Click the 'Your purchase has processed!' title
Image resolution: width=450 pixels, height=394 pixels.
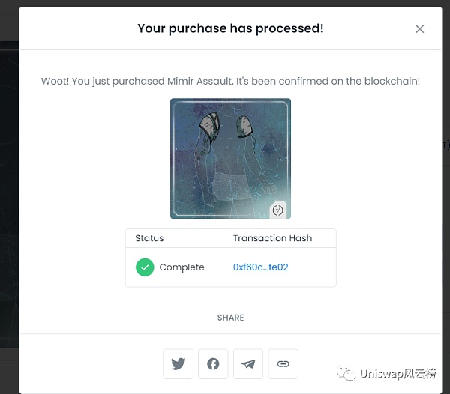point(230,28)
